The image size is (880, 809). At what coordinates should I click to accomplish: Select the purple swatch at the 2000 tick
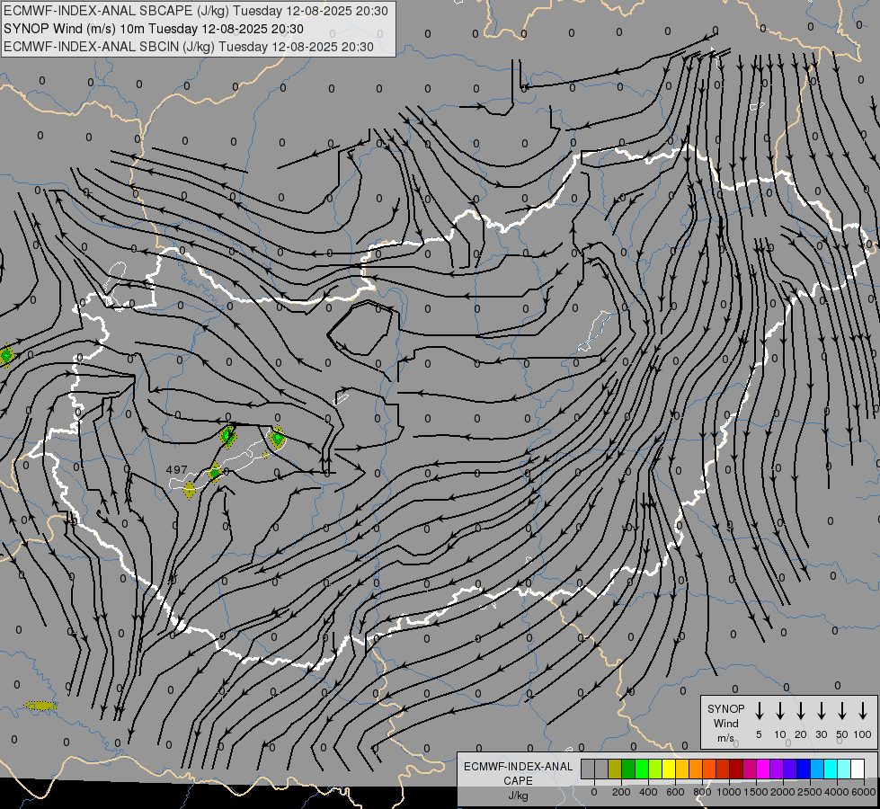(777, 769)
